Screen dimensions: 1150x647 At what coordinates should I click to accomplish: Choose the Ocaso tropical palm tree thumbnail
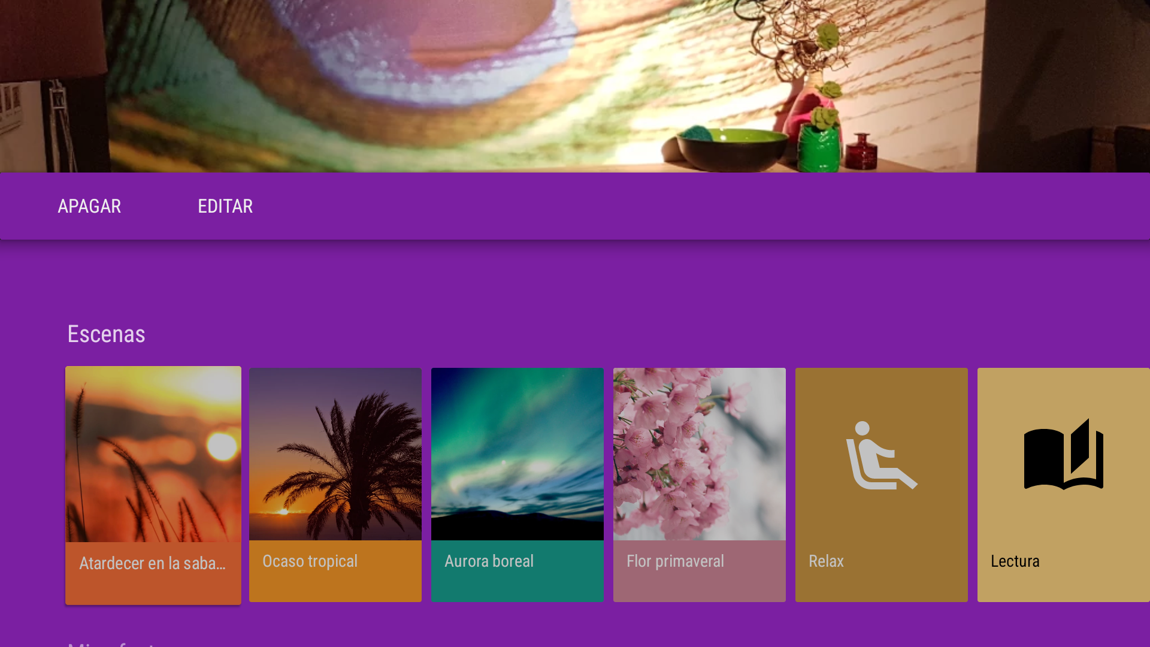coord(335,454)
